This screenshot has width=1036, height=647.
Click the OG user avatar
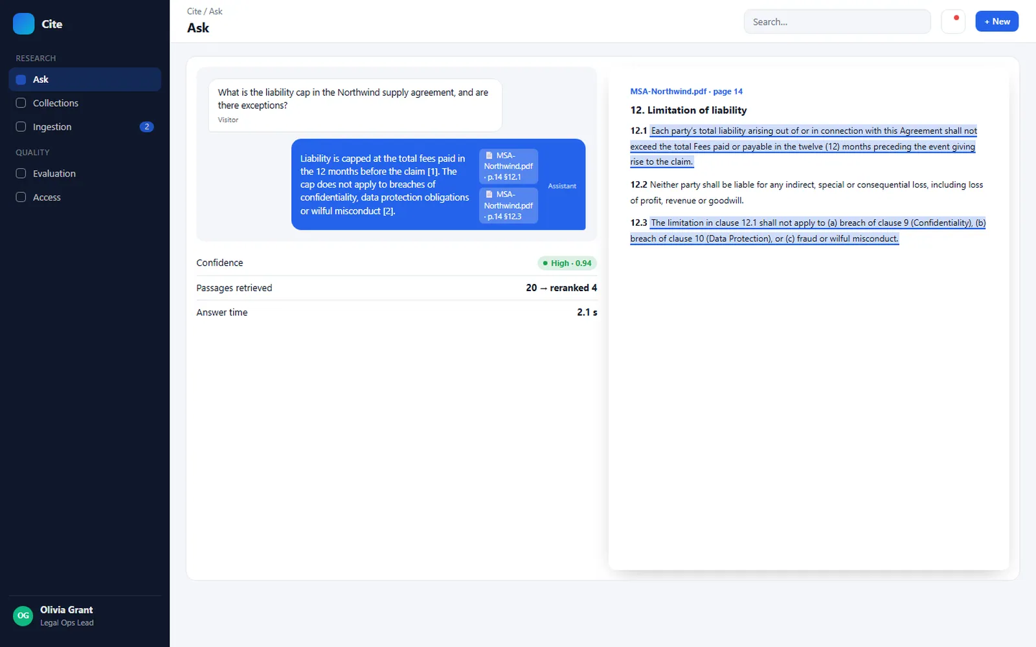click(x=23, y=616)
